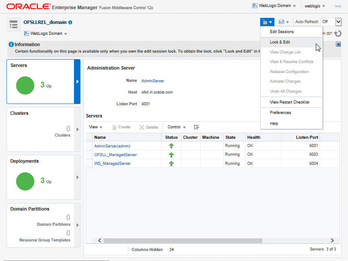348x261 pixels.
Task: Expand the Clusters tile arrow
Action: [x=77, y=129]
